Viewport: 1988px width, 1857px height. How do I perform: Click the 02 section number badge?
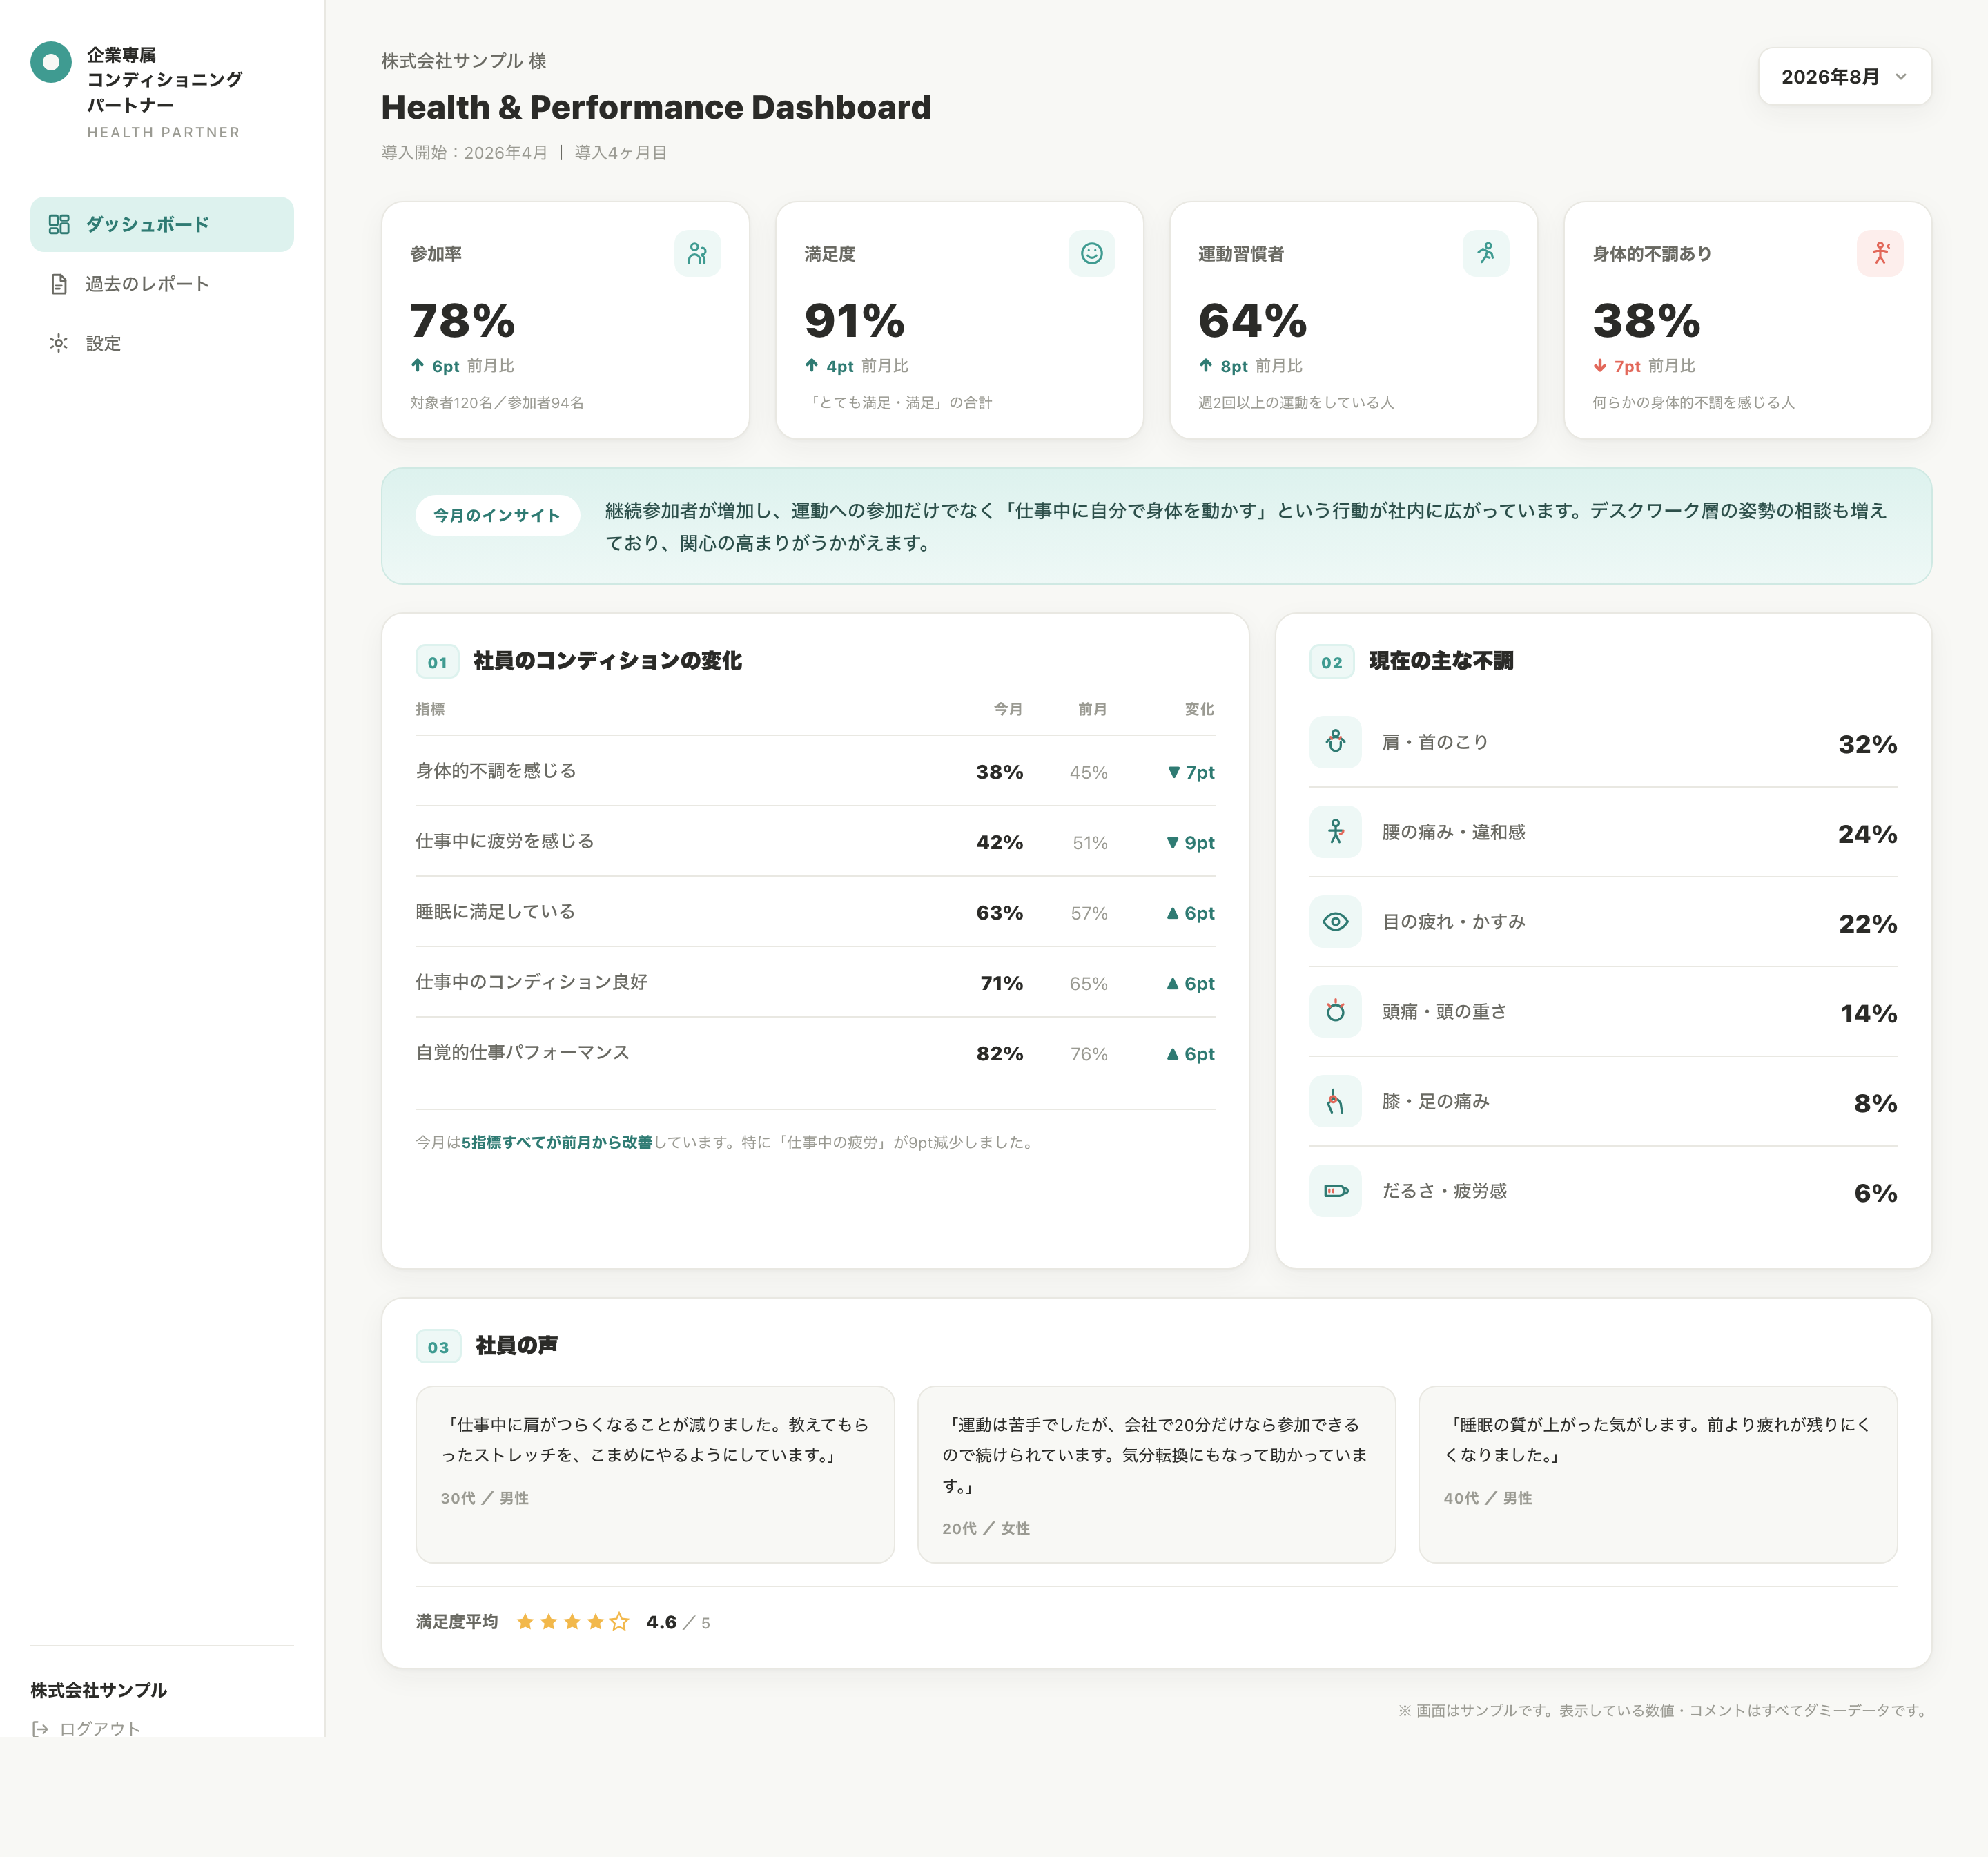point(1331,662)
